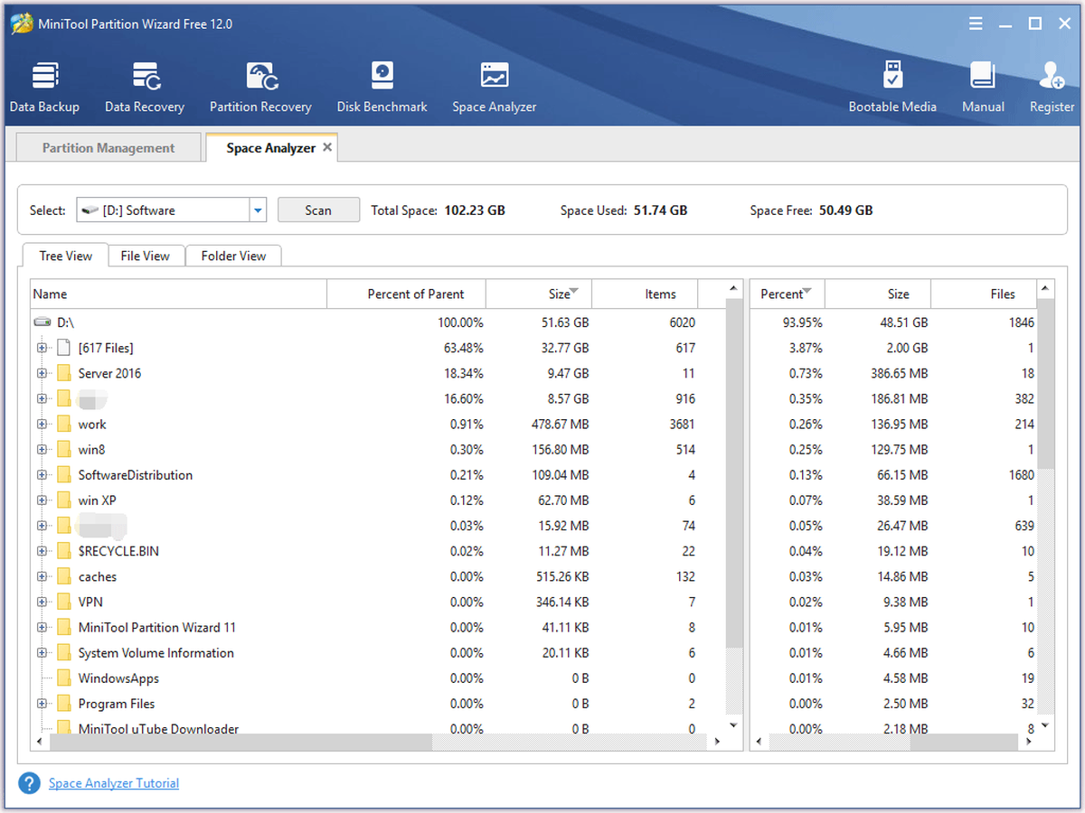Open the Manual book icon
The image size is (1085, 813).
pyautogui.click(x=983, y=88)
